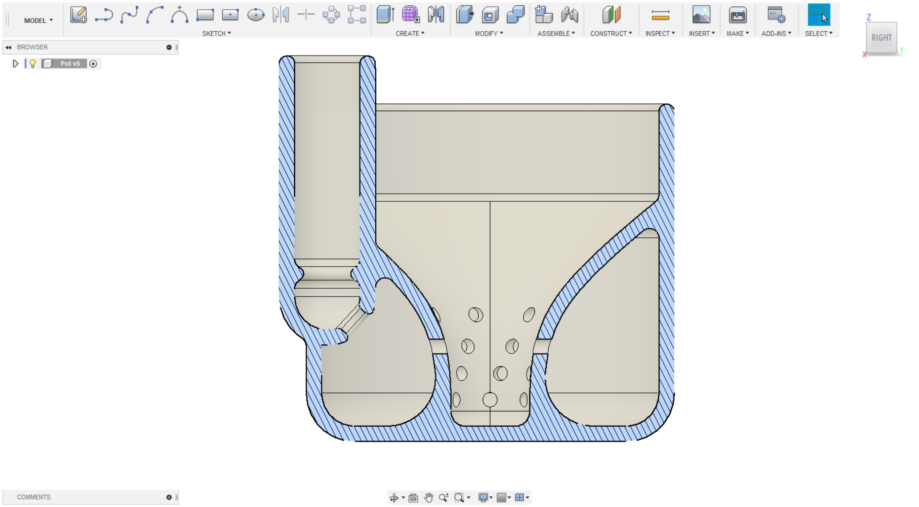Open the CONSTRUCT menu
The width and height of the screenshot is (919, 507).
(x=611, y=34)
